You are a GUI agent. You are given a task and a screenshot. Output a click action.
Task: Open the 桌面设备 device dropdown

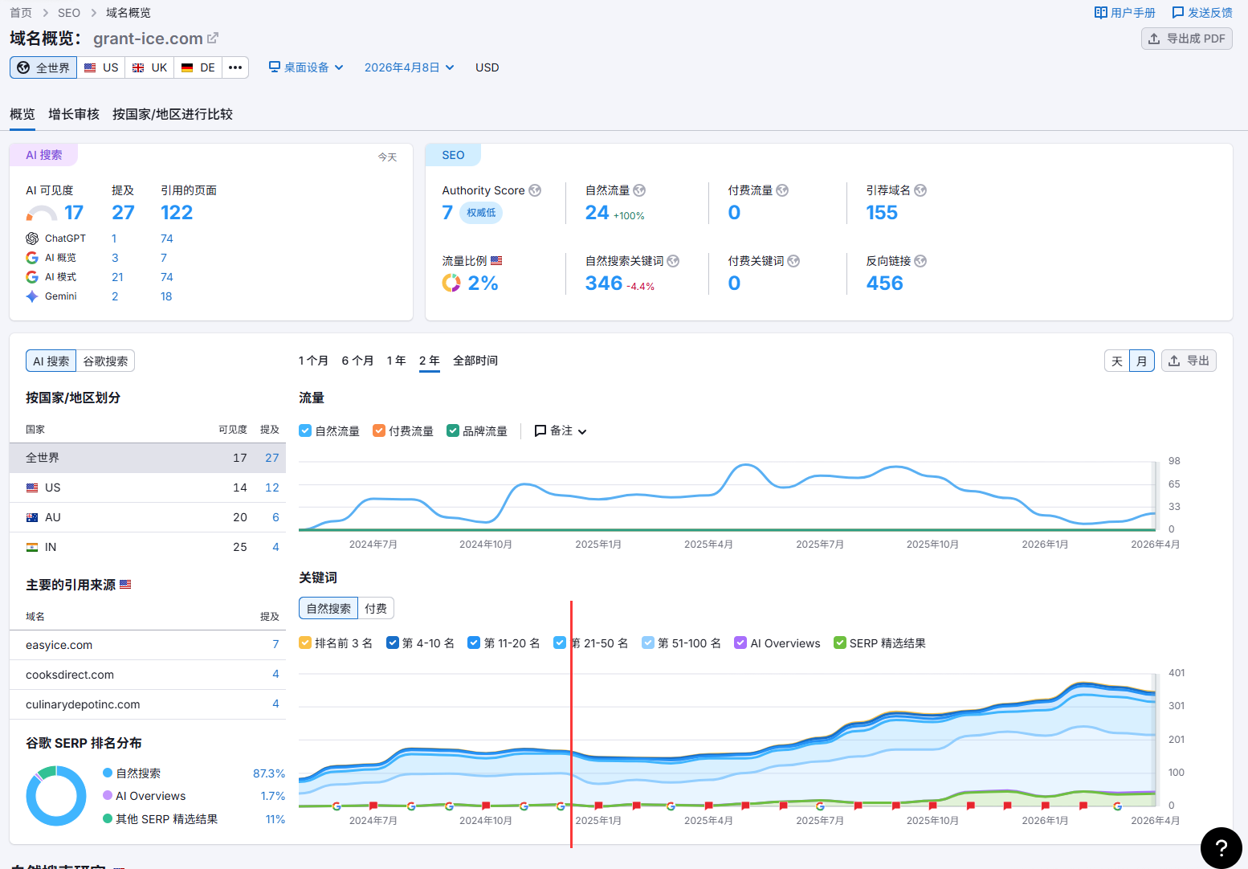(x=306, y=67)
